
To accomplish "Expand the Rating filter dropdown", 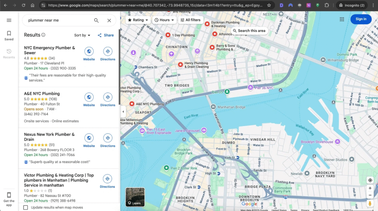I will click(x=138, y=20).
